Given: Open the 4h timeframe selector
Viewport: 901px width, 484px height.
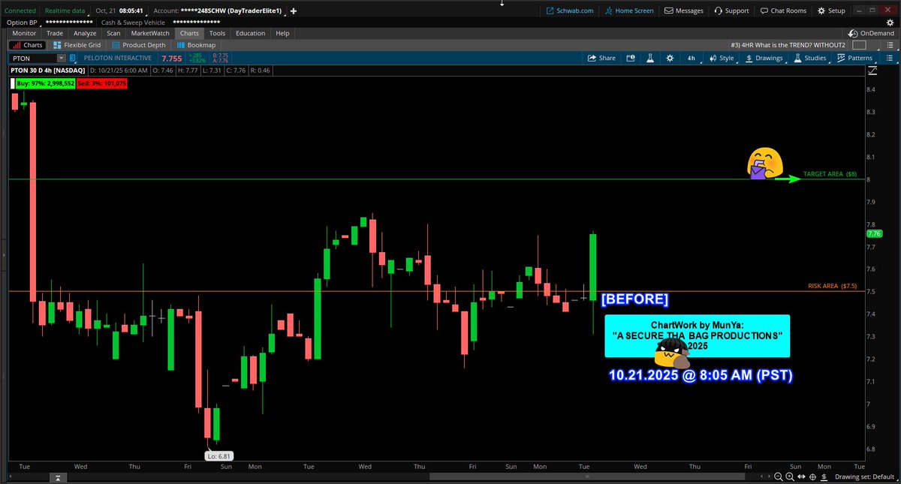Looking at the screenshot, I should (x=692, y=58).
